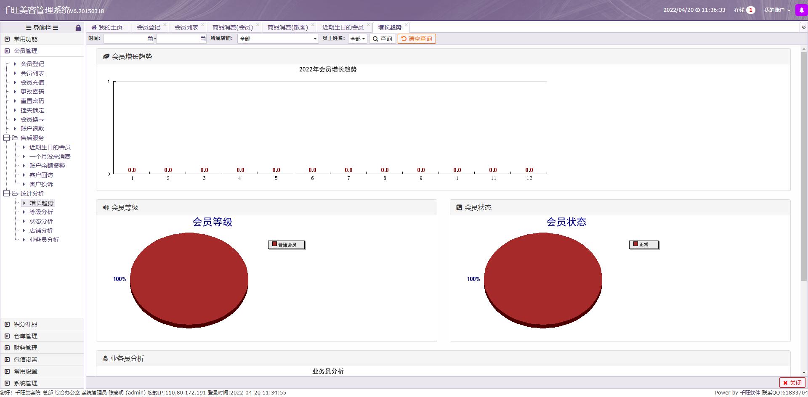Close the 增长趋势 tab

coord(406,24)
